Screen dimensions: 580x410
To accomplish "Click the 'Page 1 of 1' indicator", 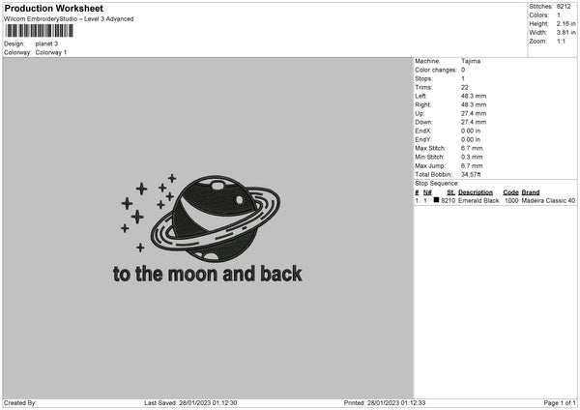I will pos(560,403).
